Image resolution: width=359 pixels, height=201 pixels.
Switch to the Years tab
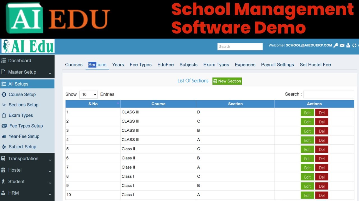(118, 64)
